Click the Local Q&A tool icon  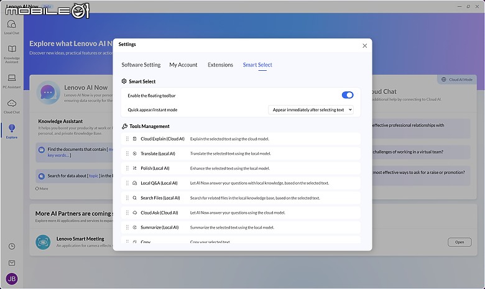click(134, 183)
